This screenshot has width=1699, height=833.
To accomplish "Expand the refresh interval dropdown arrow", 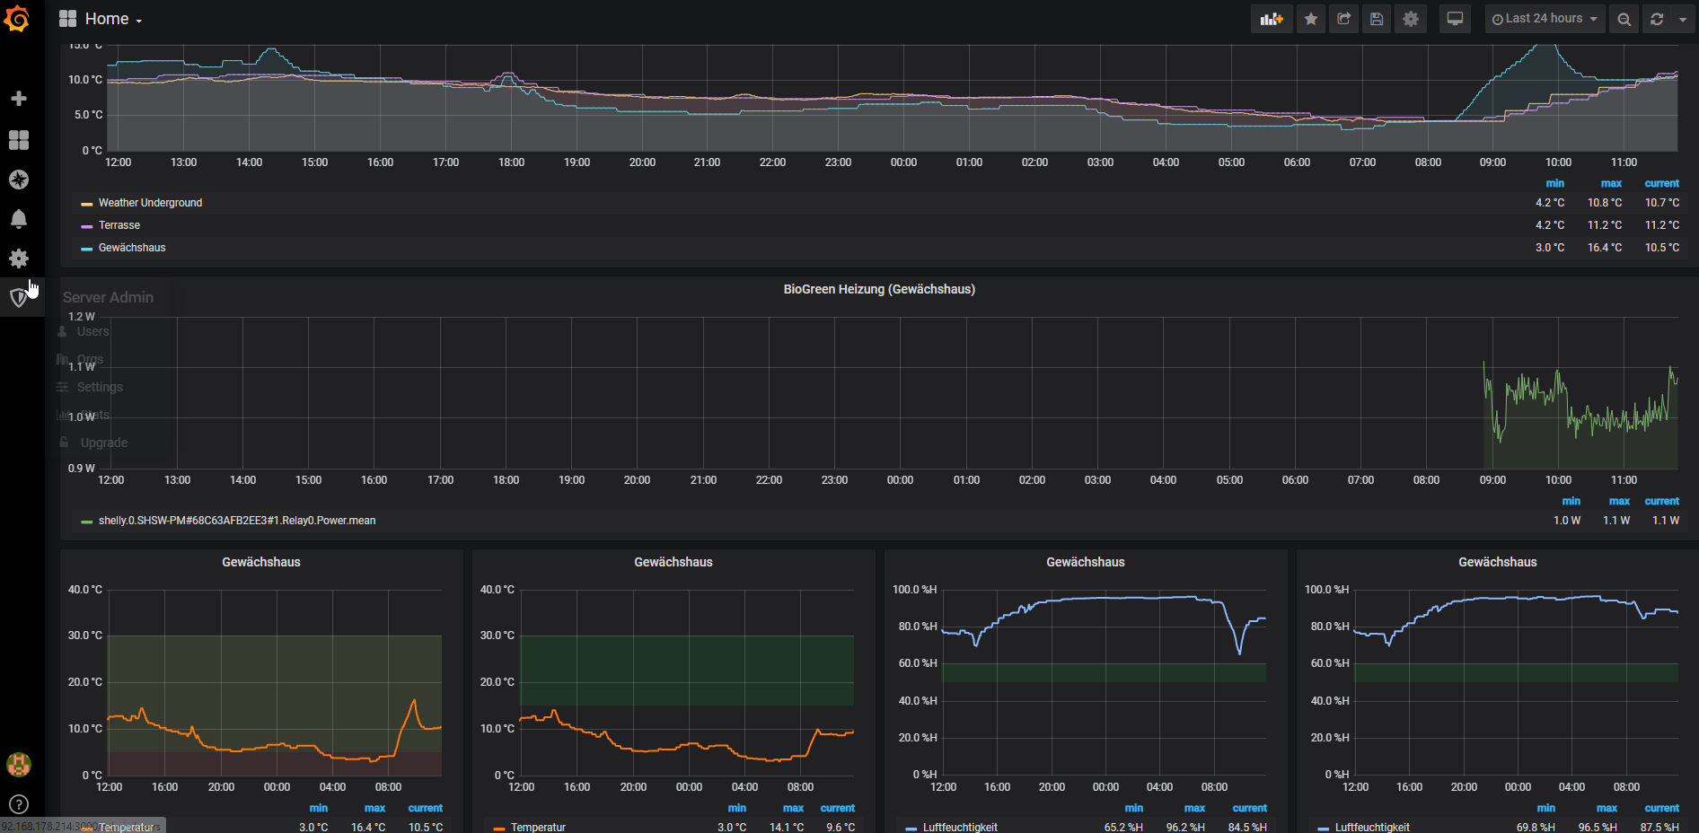I will 1683,19.
